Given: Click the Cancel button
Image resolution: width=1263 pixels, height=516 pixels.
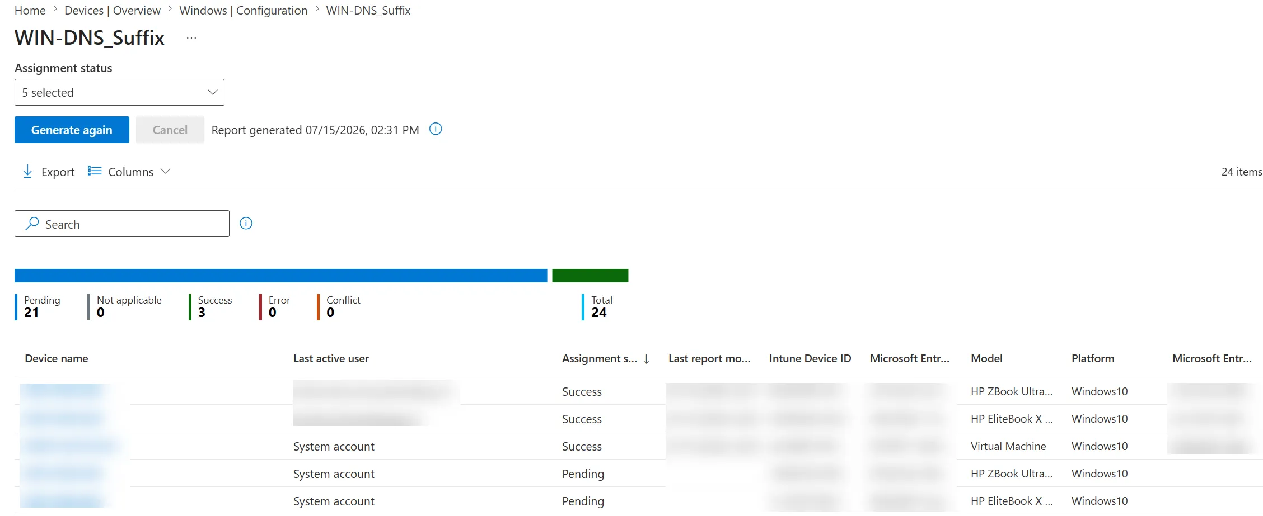Looking at the screenshot, I should pos(170,130).
